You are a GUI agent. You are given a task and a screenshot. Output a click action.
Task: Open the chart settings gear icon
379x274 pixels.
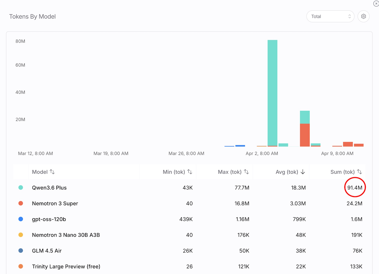(363, 16)
